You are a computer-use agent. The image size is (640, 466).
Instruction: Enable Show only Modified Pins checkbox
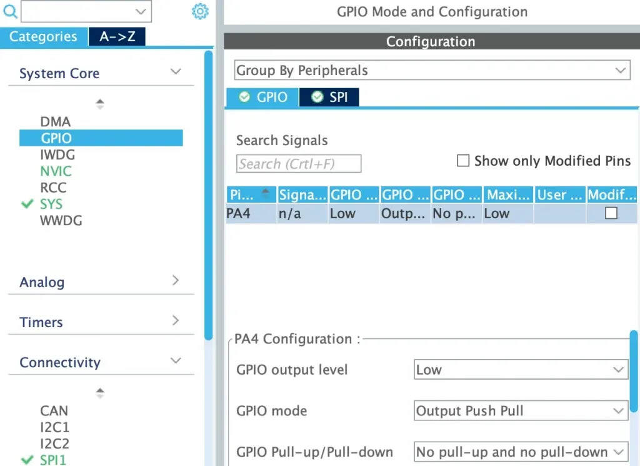(x=463, y=161)
